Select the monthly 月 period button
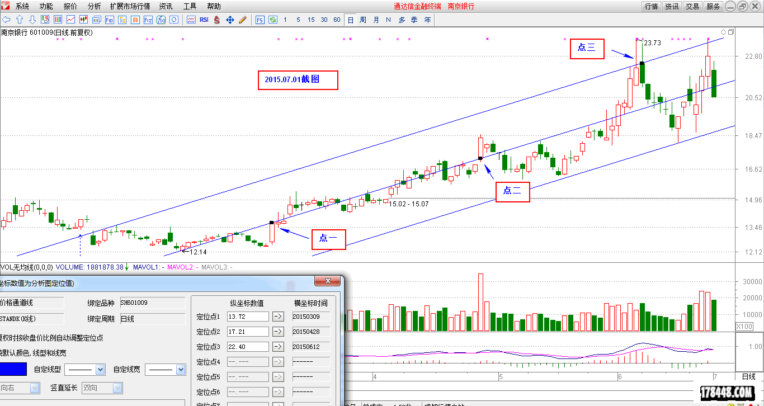This screenshot has height=406, width=764. click(x=376, y=20)
